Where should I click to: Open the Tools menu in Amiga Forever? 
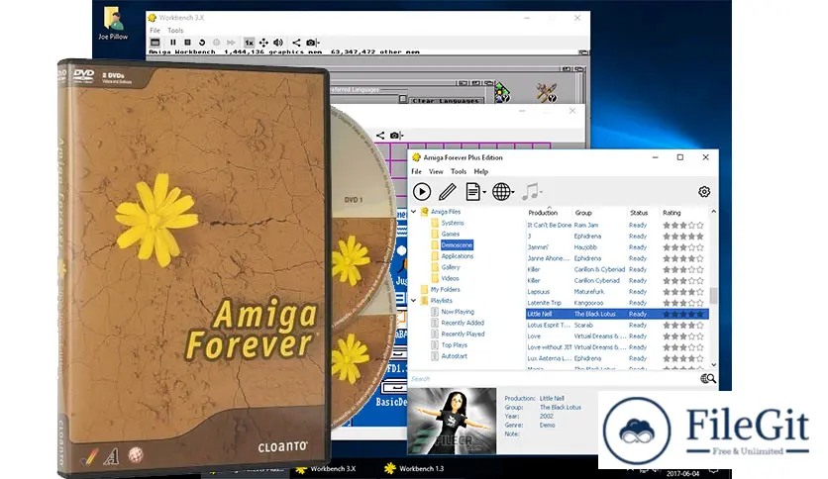[x=459, y=171]
